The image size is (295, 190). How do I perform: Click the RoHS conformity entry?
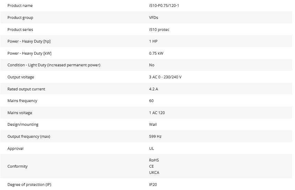pyautogui.click(x=154, y=160)
